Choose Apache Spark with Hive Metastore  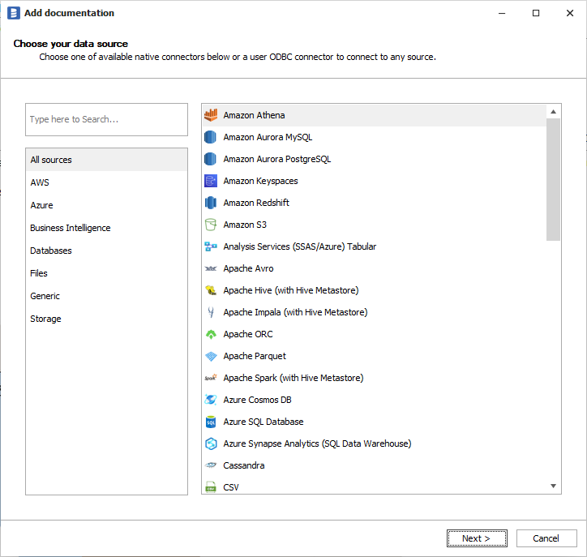point(293,378)
